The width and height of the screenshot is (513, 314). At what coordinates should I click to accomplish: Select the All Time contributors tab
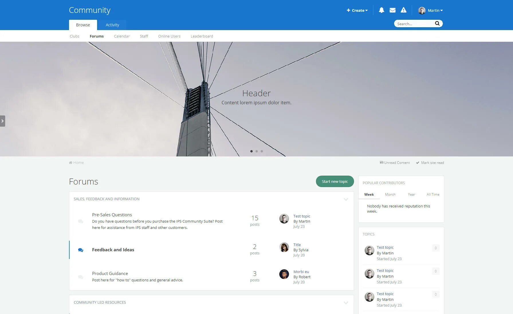pos(433,194)
